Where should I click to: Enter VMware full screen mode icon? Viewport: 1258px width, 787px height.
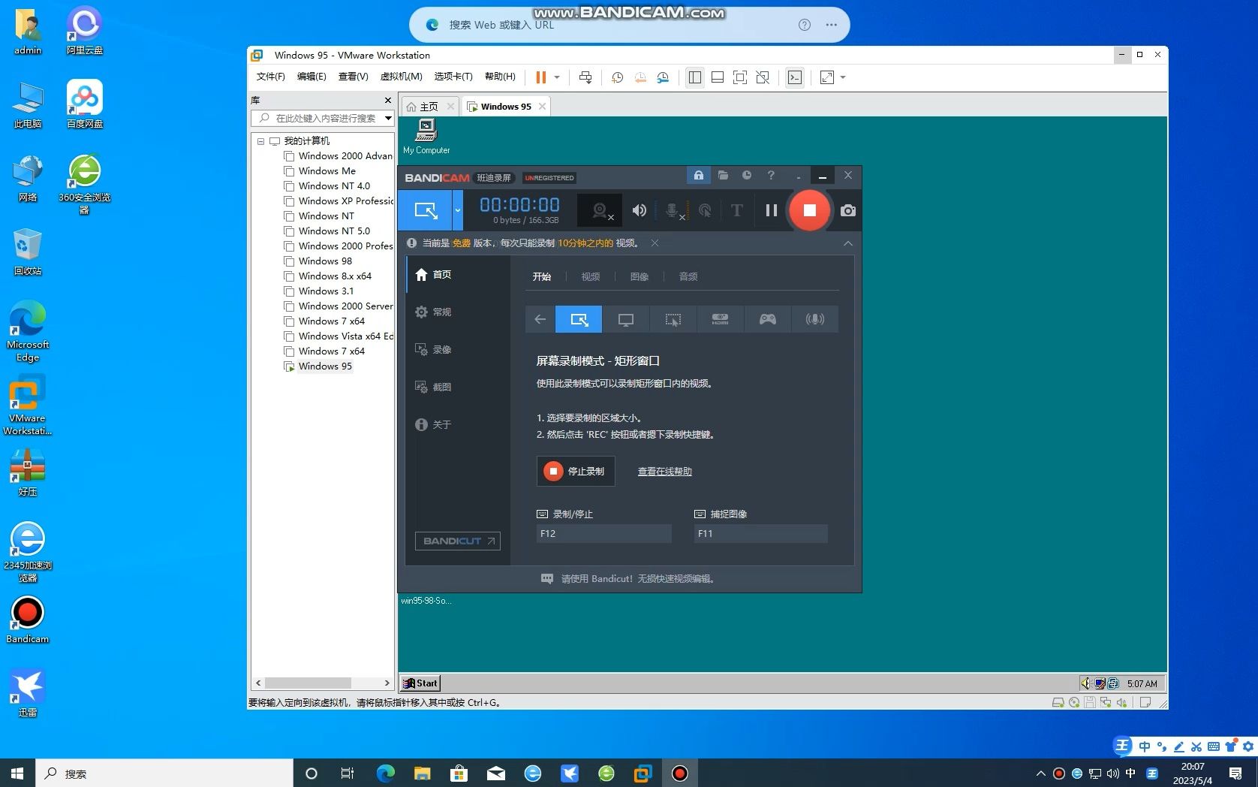pos(740,77)
